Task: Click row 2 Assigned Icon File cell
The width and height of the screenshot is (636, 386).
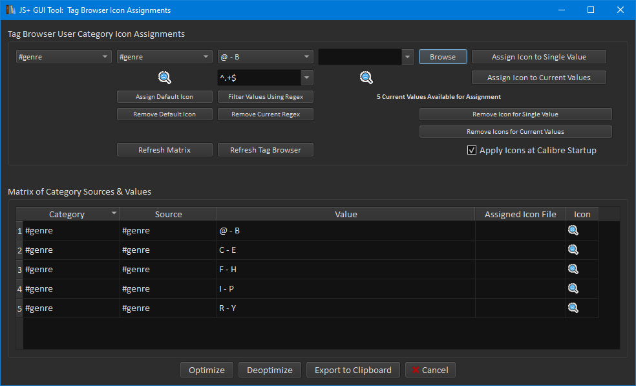Action: pyautogui.click(x=520, y=250)
